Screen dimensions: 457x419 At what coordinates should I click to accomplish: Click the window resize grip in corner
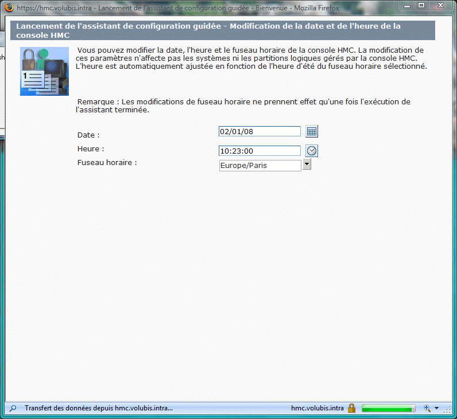447,409
